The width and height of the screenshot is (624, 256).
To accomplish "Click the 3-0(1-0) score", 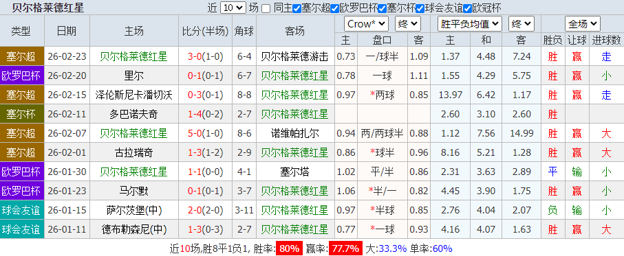I will click(205, 56).
